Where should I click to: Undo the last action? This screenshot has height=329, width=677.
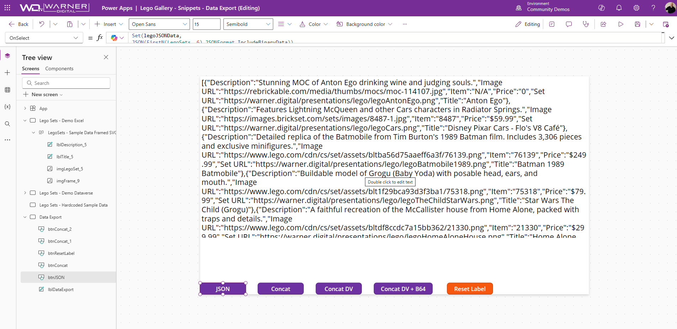pyautogui.click(x=42, y=24)
